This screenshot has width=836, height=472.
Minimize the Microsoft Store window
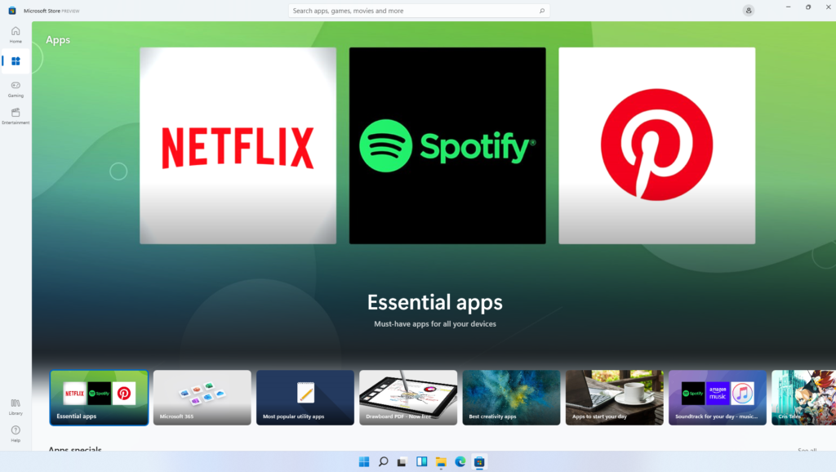pyautogui.click(x=788, y=7)
